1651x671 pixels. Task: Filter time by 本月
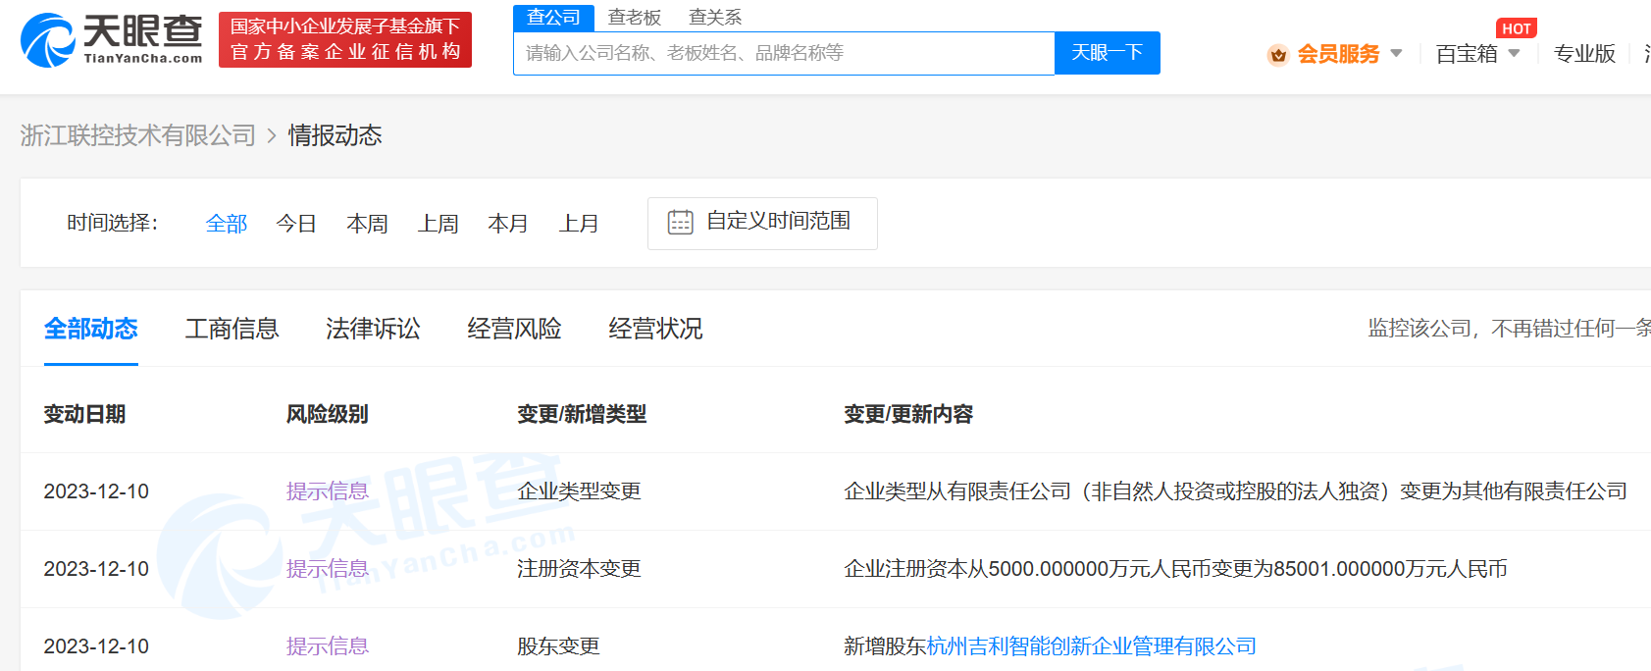pos(508,224)
